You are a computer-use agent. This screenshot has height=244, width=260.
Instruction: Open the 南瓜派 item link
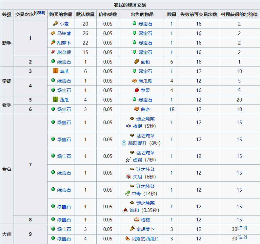point(146,81)
